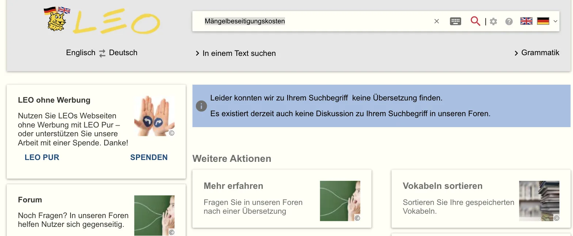Click the 'Mehr erfahren' card image
This screenshot has width=573, height=236.
pos(340,201)
